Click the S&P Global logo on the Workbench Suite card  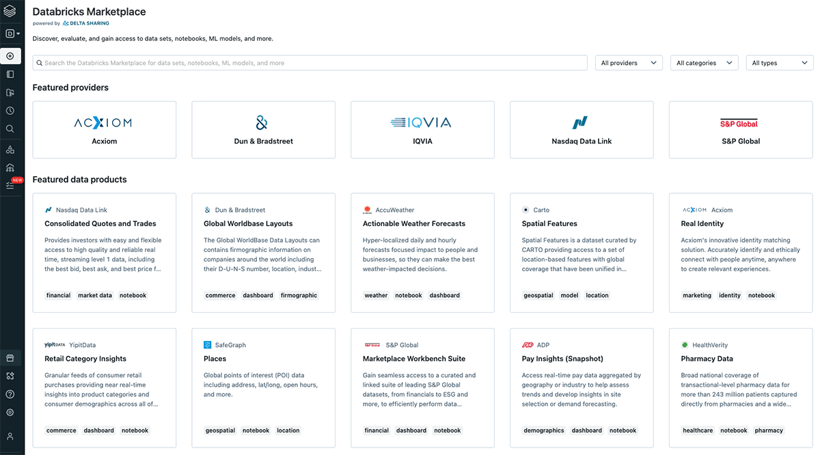[x=372, y=345]
